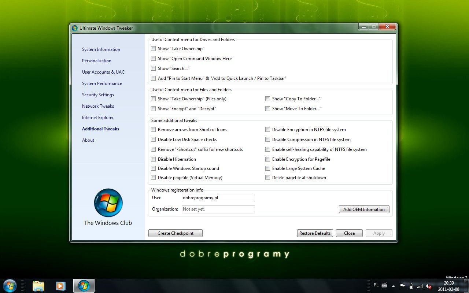Click the battery status tray icon
The image size is (469, 293).
[x=411, y=285]
